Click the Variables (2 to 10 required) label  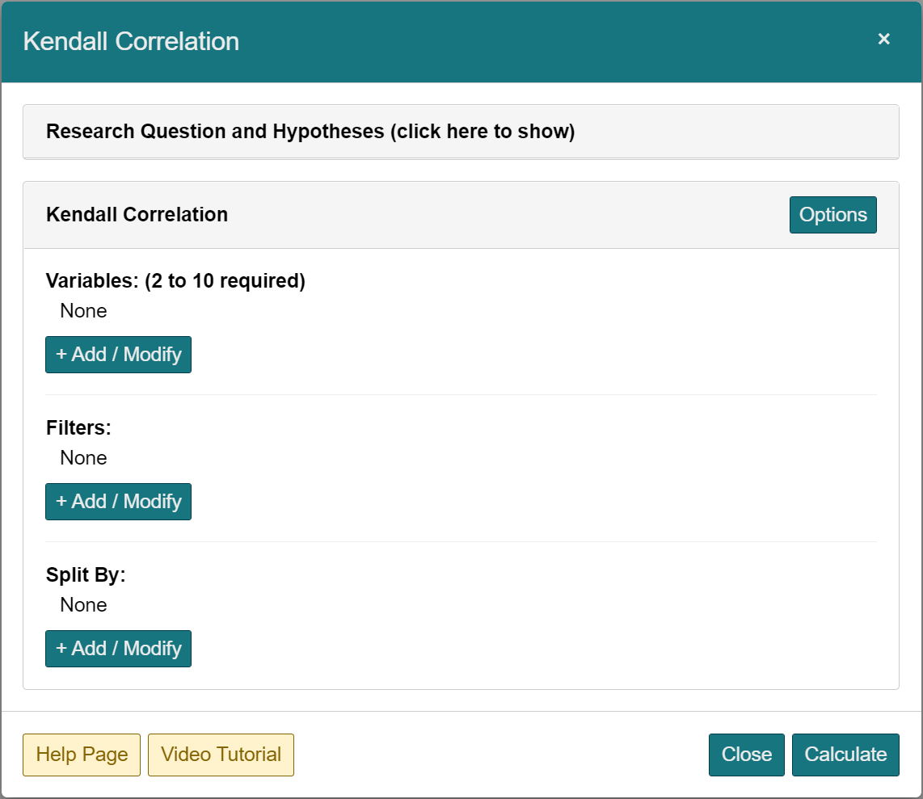click(175, 281)
